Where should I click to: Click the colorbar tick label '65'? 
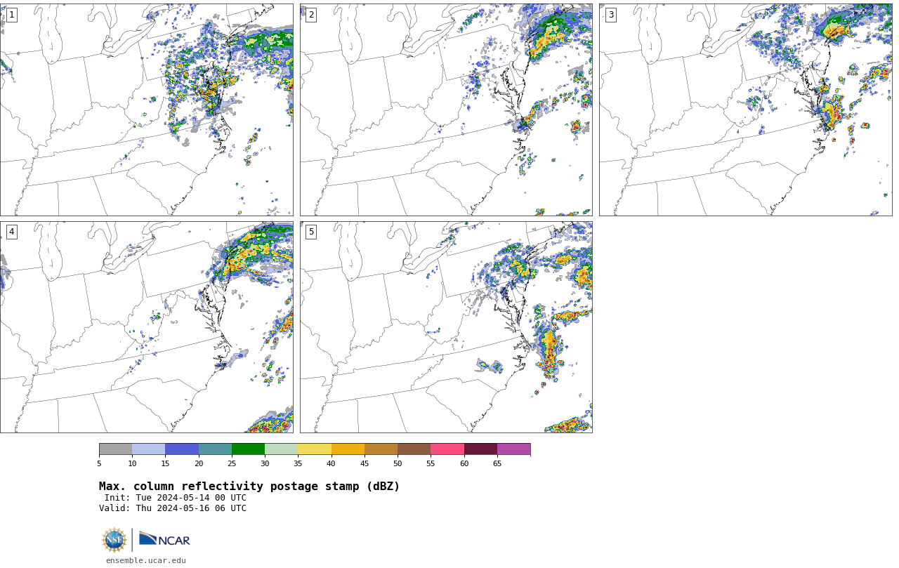497,463
